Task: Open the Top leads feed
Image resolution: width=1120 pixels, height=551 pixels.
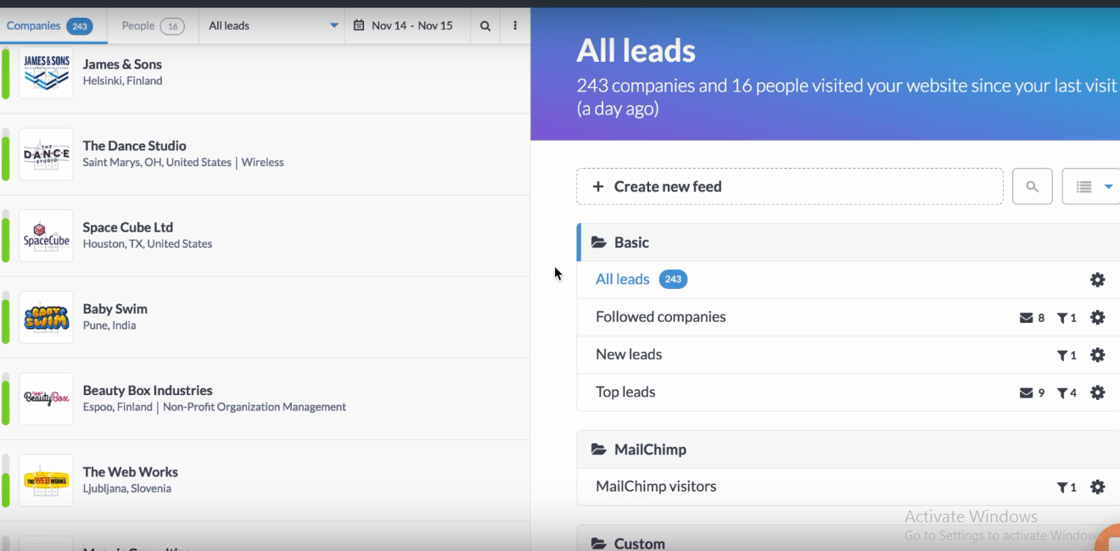Action: click(x=625, y=392)
